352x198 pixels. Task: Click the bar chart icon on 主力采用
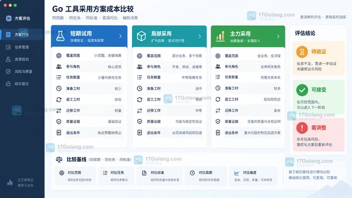220,36
